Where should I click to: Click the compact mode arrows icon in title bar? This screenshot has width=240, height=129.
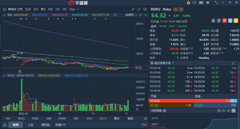(x=216, y=3)
